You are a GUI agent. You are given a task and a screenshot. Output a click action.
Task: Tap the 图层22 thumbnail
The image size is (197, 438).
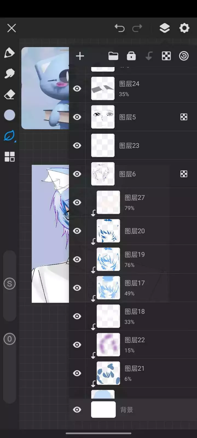coord(108,345)
